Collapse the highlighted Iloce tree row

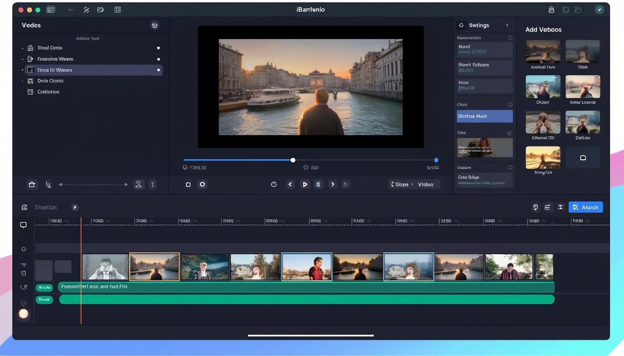point(22,70)
